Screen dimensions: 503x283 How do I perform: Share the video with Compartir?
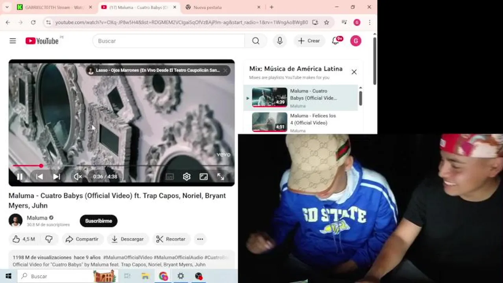pos(82,239)
